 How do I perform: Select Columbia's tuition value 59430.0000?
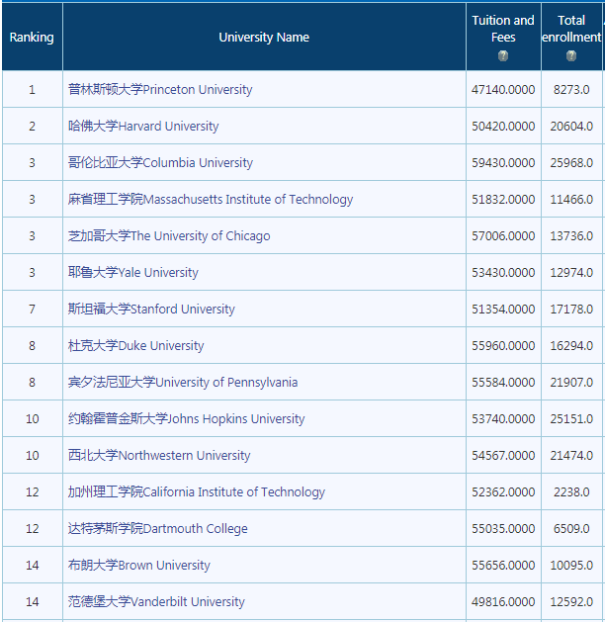coord(503,162)
